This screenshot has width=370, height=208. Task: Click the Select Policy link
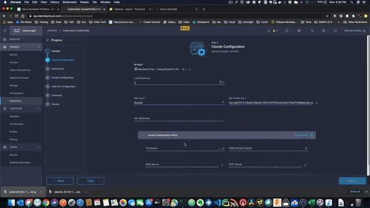click(301, 135)
